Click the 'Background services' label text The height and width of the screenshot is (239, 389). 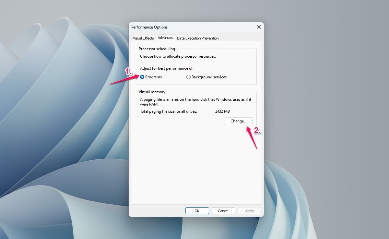(209, 77)
